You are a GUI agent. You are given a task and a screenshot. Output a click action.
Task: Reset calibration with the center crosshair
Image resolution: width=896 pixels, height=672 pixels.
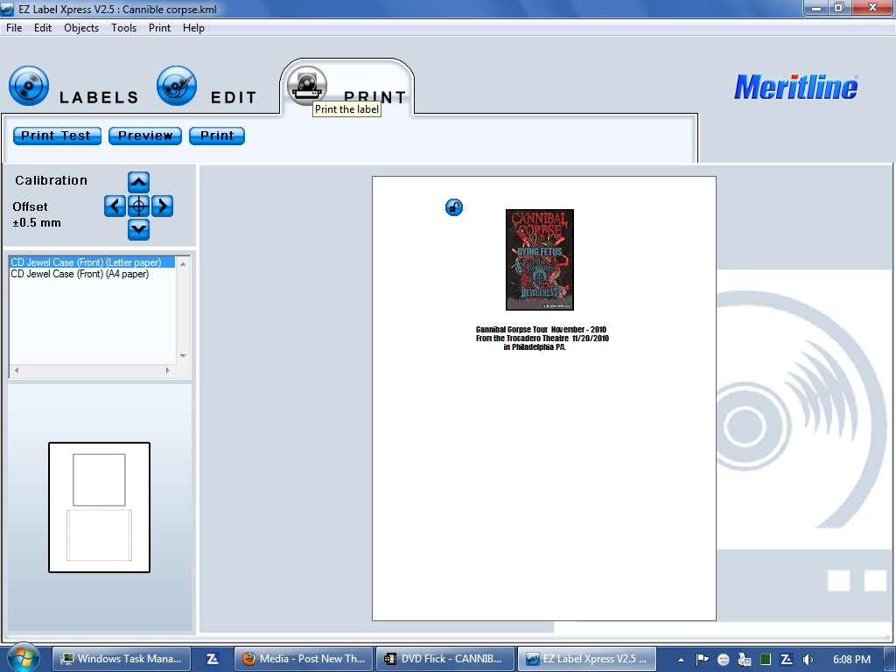tap(139, 206)
